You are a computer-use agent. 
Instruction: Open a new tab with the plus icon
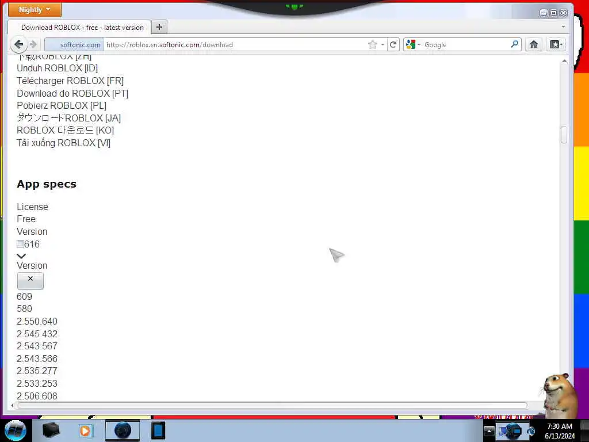click(x=159, y=27)
